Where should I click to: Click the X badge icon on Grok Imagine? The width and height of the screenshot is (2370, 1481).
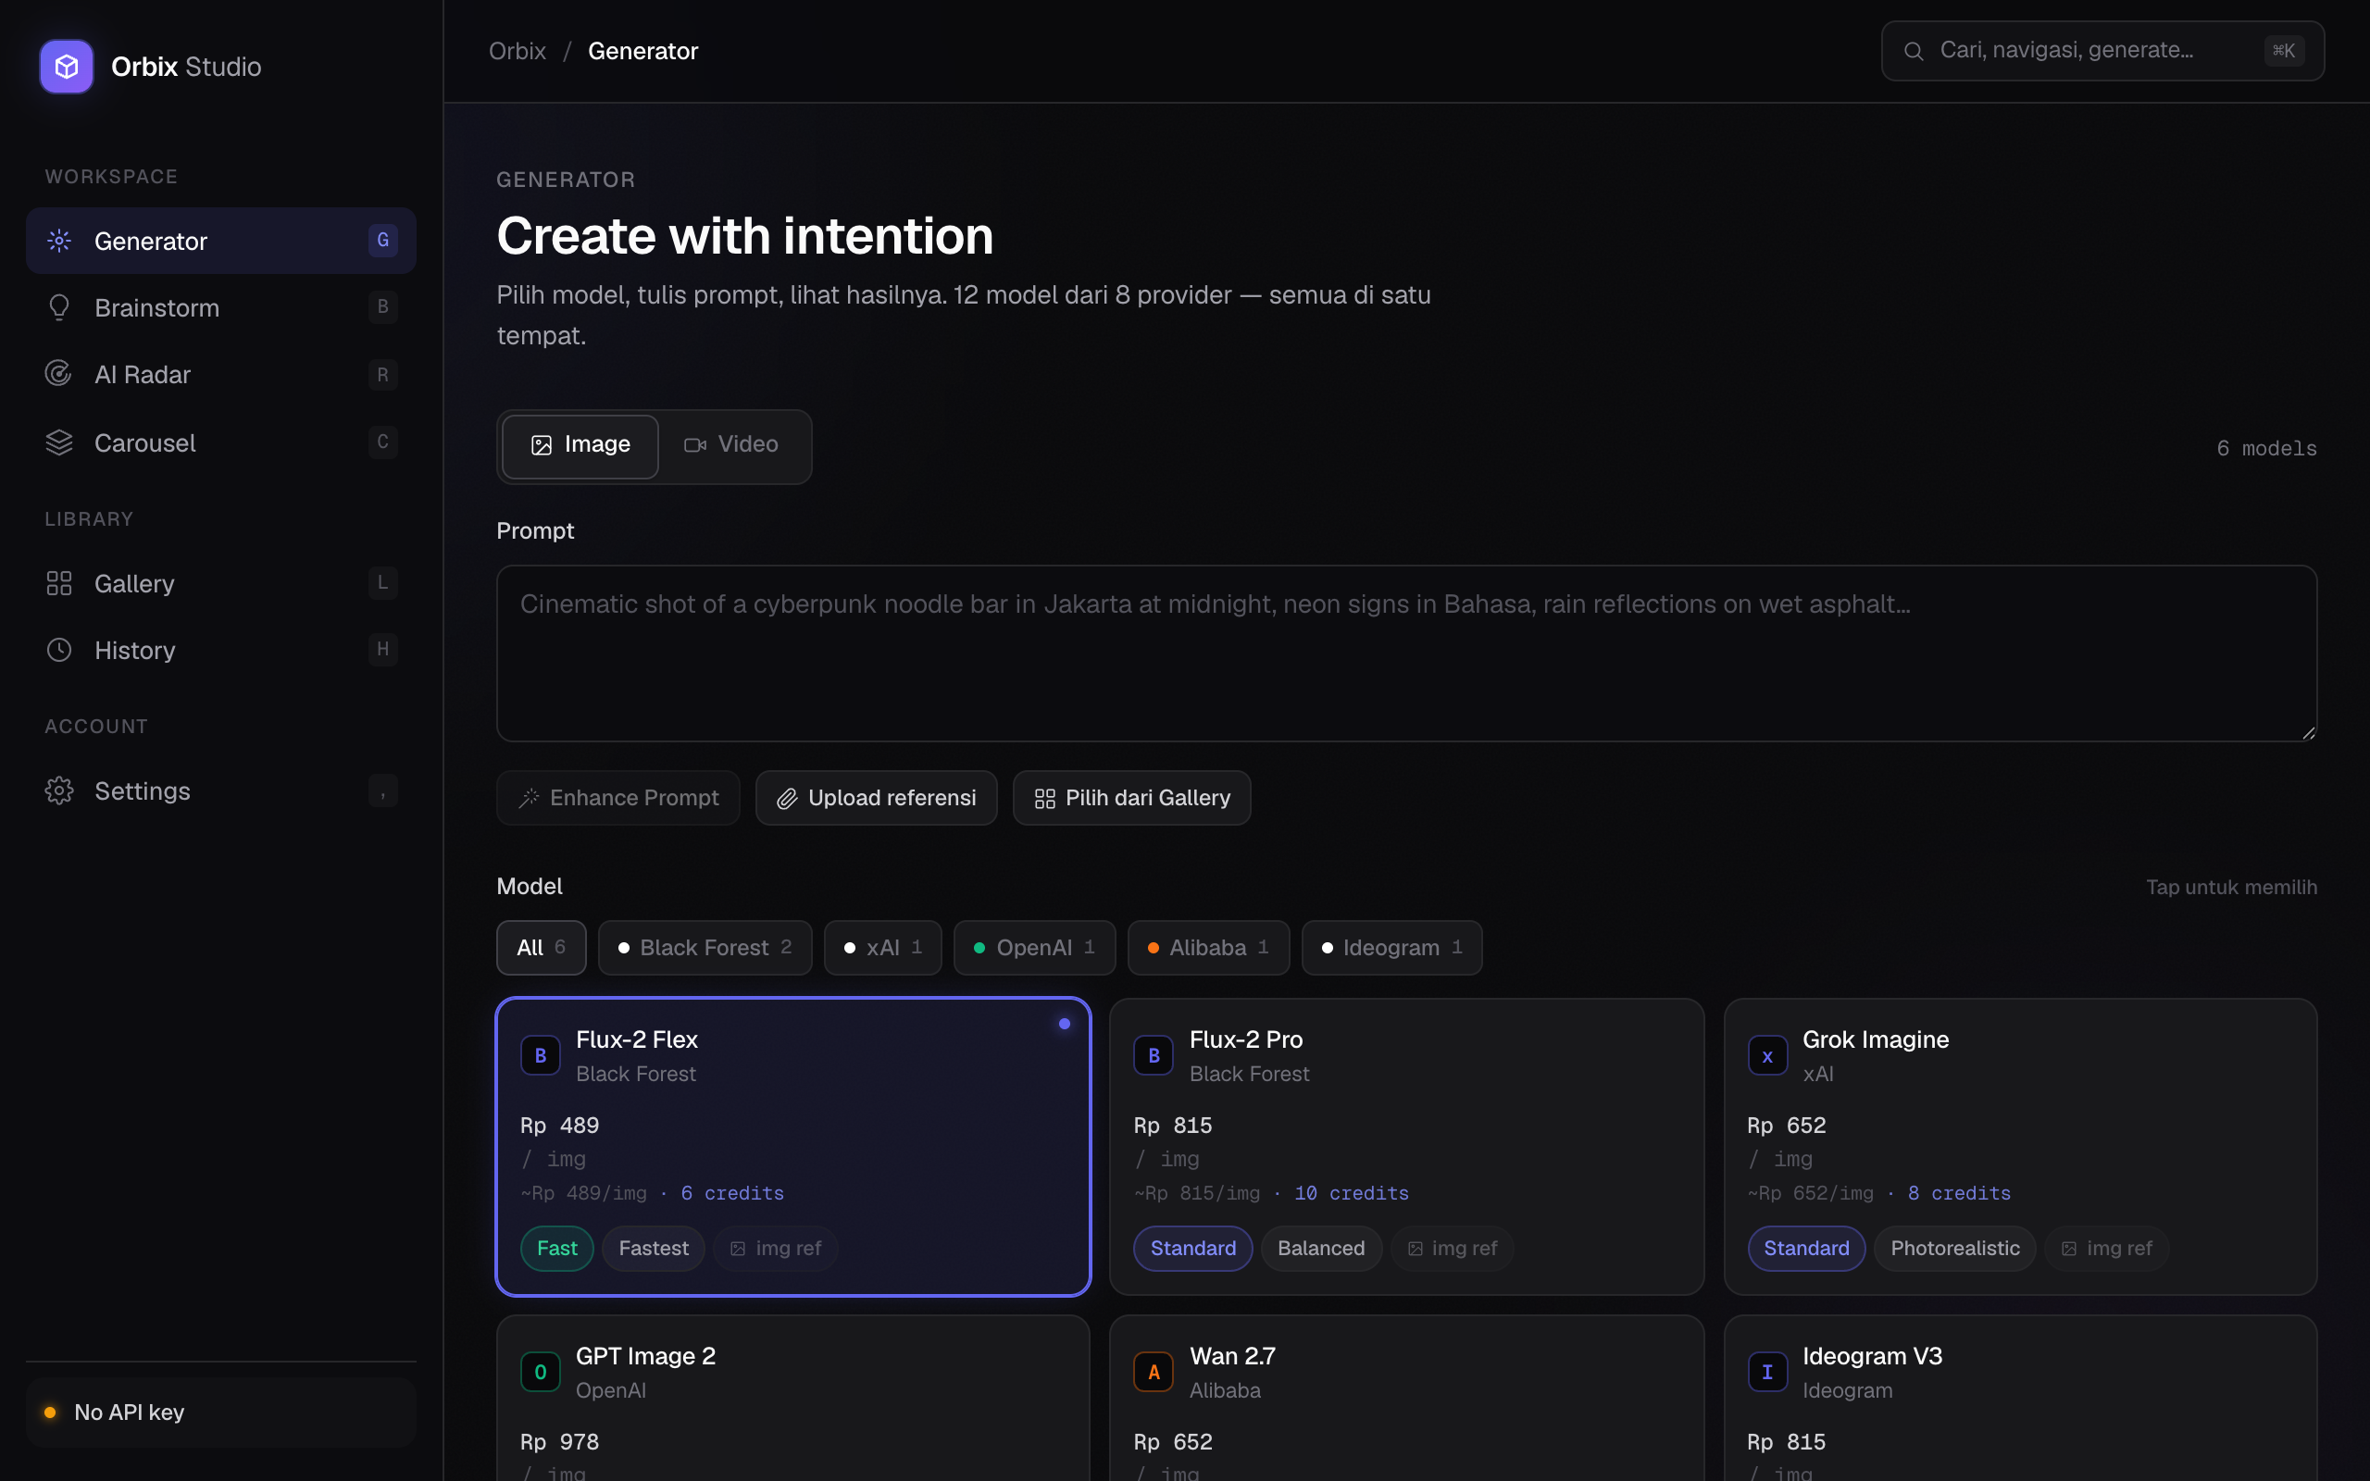(1767, 1056)
